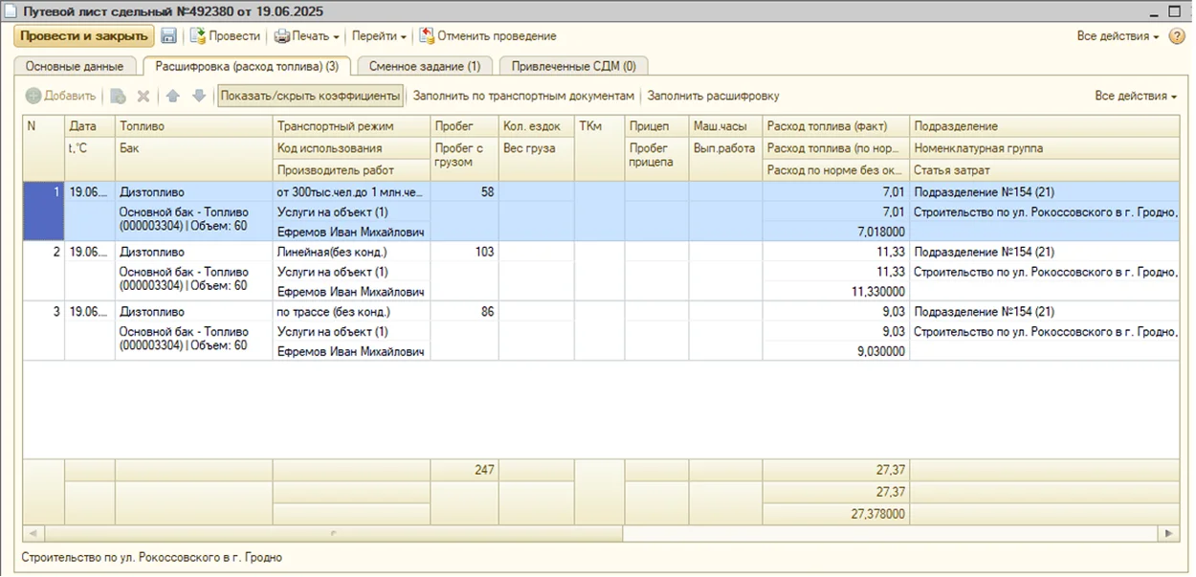
Task: Click the delete row X icon
Action: 144,96
